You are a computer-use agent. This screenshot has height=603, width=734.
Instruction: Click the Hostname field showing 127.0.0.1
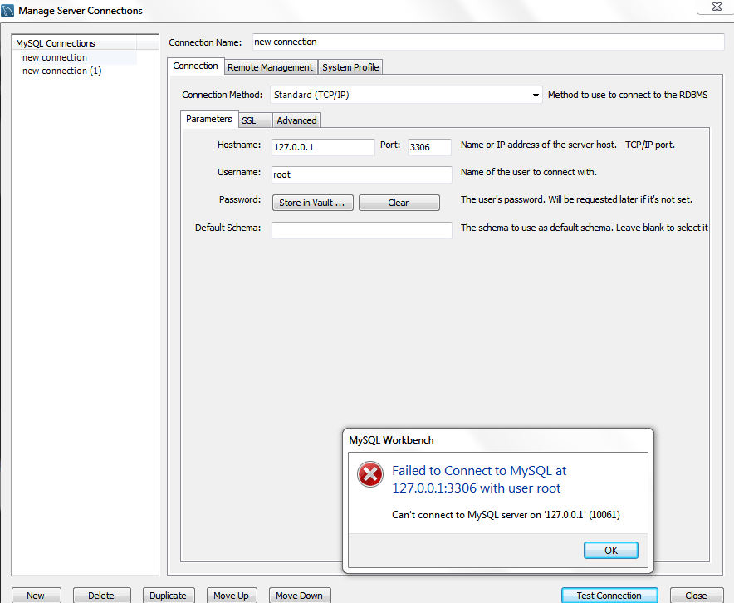(323, 146)
